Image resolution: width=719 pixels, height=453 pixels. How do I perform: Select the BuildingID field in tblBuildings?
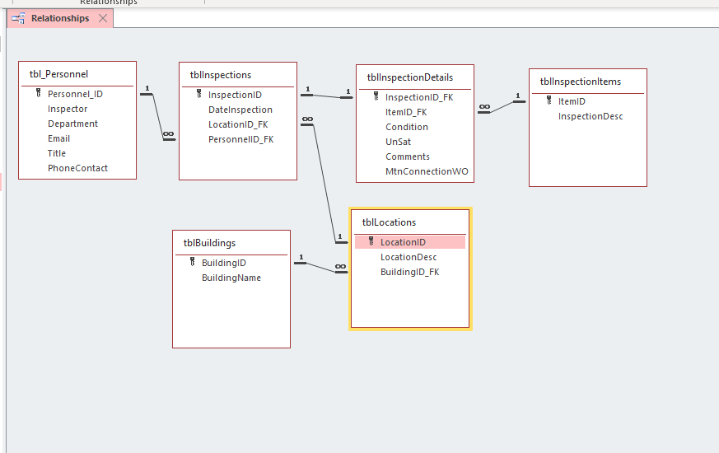[224, 263]
